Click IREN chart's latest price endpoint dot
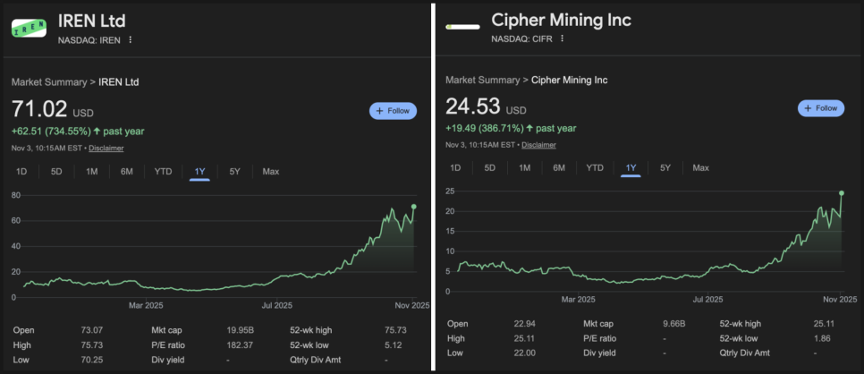This screenshot has height=374, width=864. [414, 207]
